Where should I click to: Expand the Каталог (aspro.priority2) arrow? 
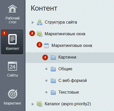click(x=33, y=104)
